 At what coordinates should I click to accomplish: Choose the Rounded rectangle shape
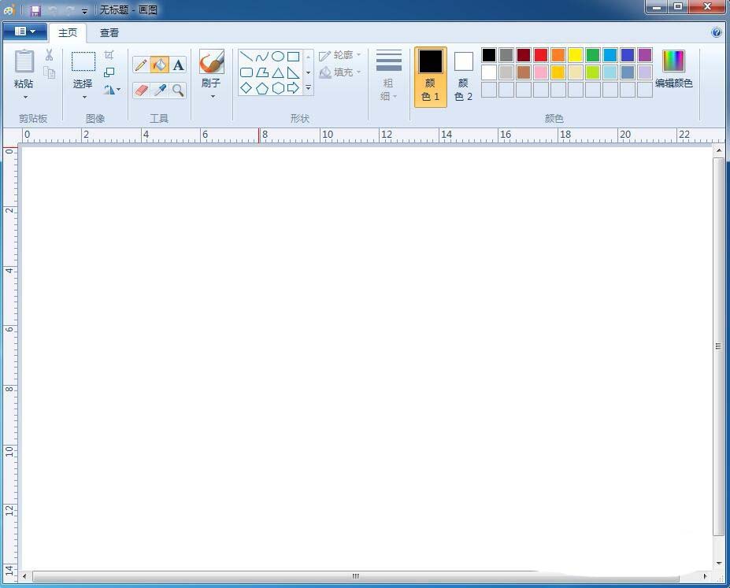coord(246,72)
